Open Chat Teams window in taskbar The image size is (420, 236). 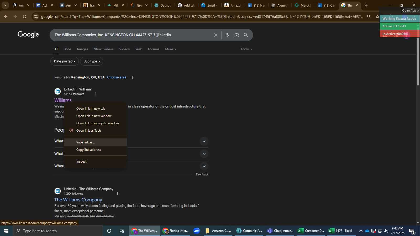[x=280, y=231]
